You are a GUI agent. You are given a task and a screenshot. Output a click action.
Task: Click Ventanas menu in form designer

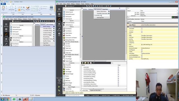[91, 9]
